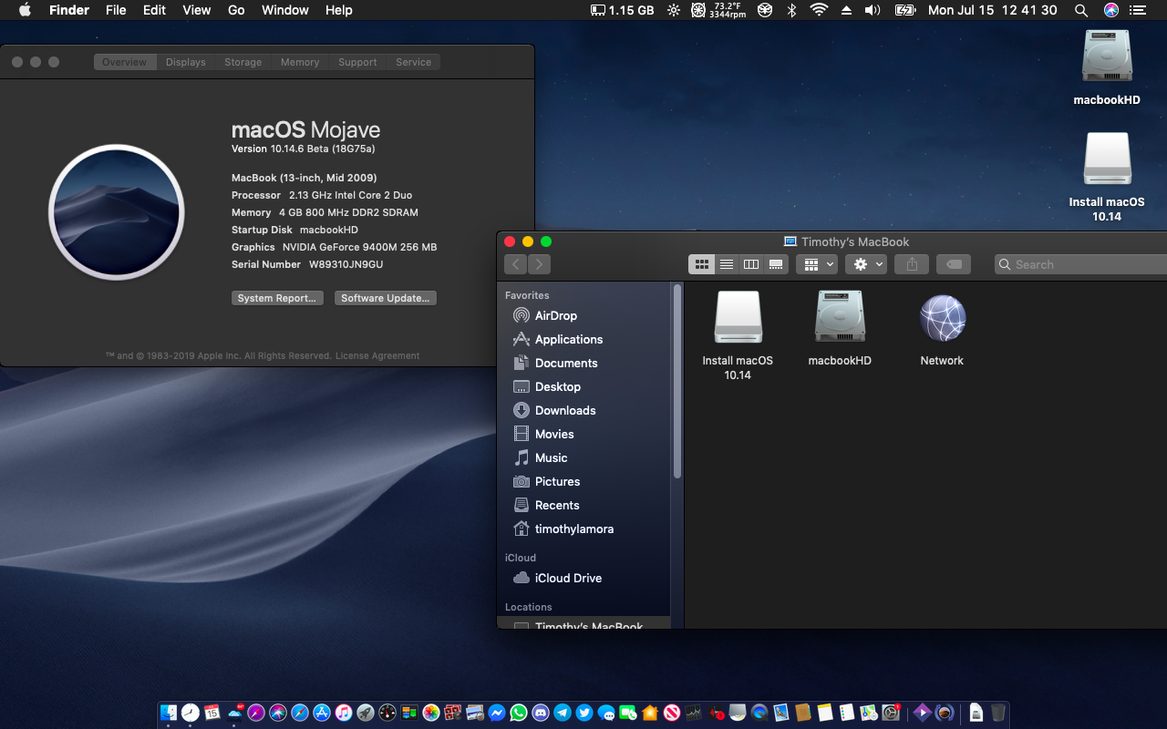Click the System Report button

[x=277, y=298]
